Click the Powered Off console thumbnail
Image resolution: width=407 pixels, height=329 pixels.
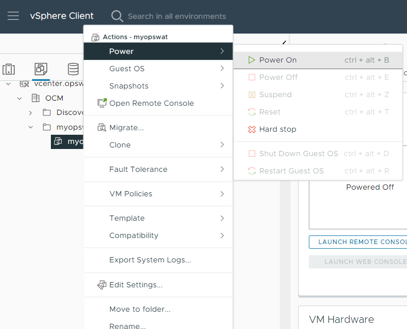358,205
